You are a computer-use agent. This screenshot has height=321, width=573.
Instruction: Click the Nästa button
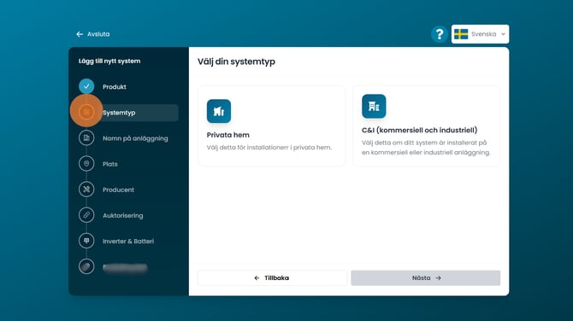(426, 278)
